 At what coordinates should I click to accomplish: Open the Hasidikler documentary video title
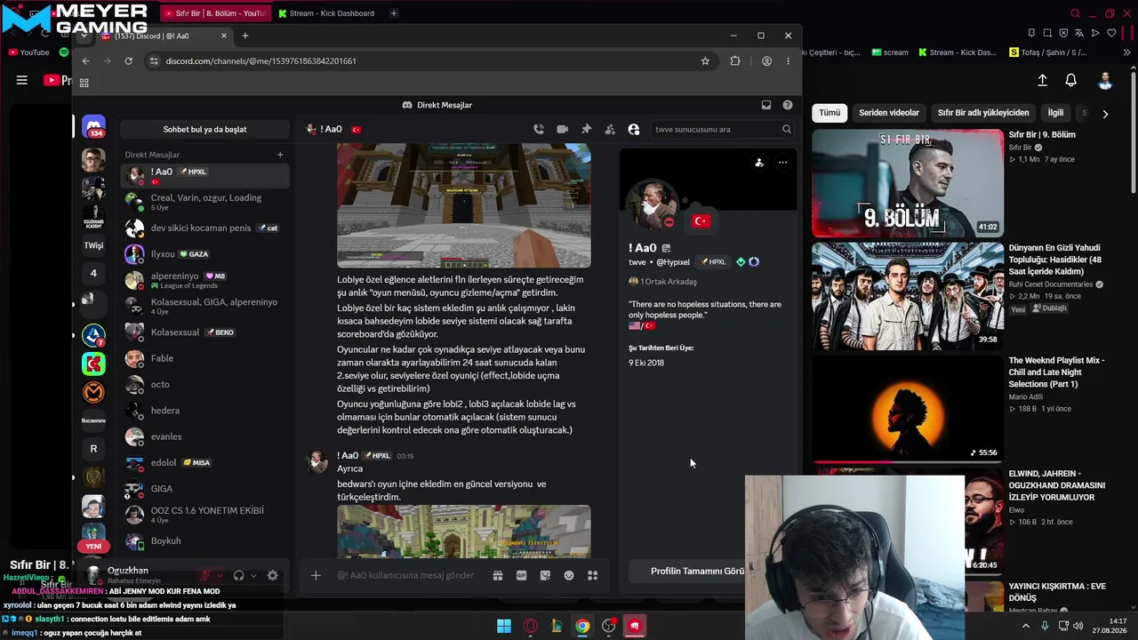click(x=1057, y=260)
